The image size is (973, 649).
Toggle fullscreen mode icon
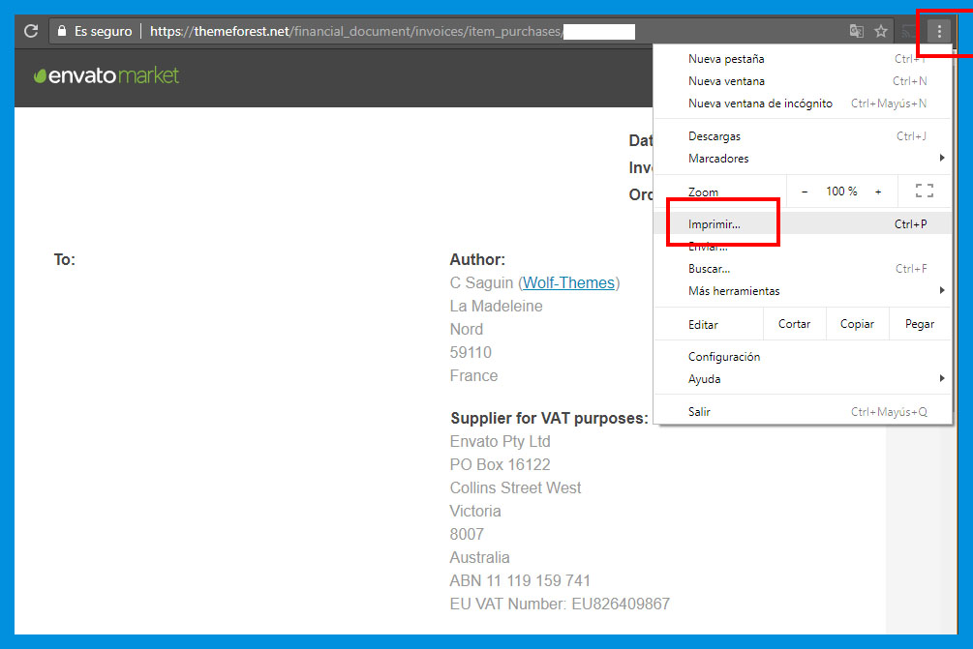(924, 191)
